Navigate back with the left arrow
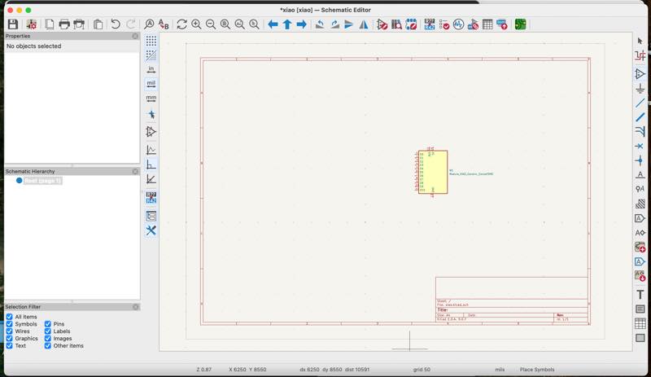The image size is (651, 377). click(x=273, y=24)
